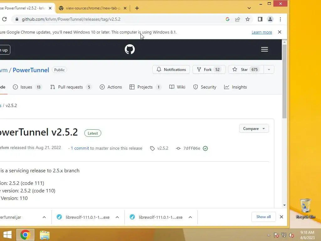Click the scrollbar down arrow
Screen dimensions: 321x241
point(285,205)
